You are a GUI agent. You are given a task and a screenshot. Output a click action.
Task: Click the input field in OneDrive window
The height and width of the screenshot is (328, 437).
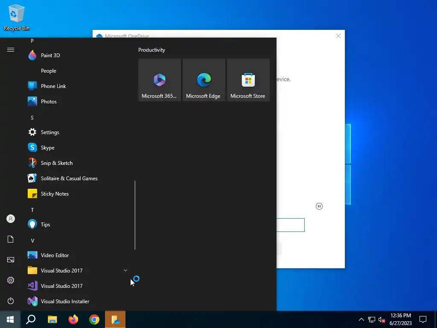[290, 225]
